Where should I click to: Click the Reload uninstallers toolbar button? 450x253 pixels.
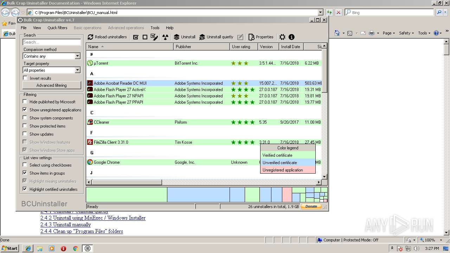point(107,37)
